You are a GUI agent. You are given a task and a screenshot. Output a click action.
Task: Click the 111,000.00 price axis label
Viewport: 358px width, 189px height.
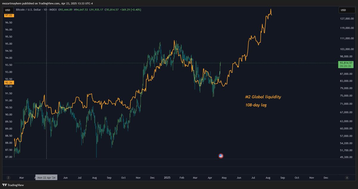pyautogui.click(x=347, y=38)
